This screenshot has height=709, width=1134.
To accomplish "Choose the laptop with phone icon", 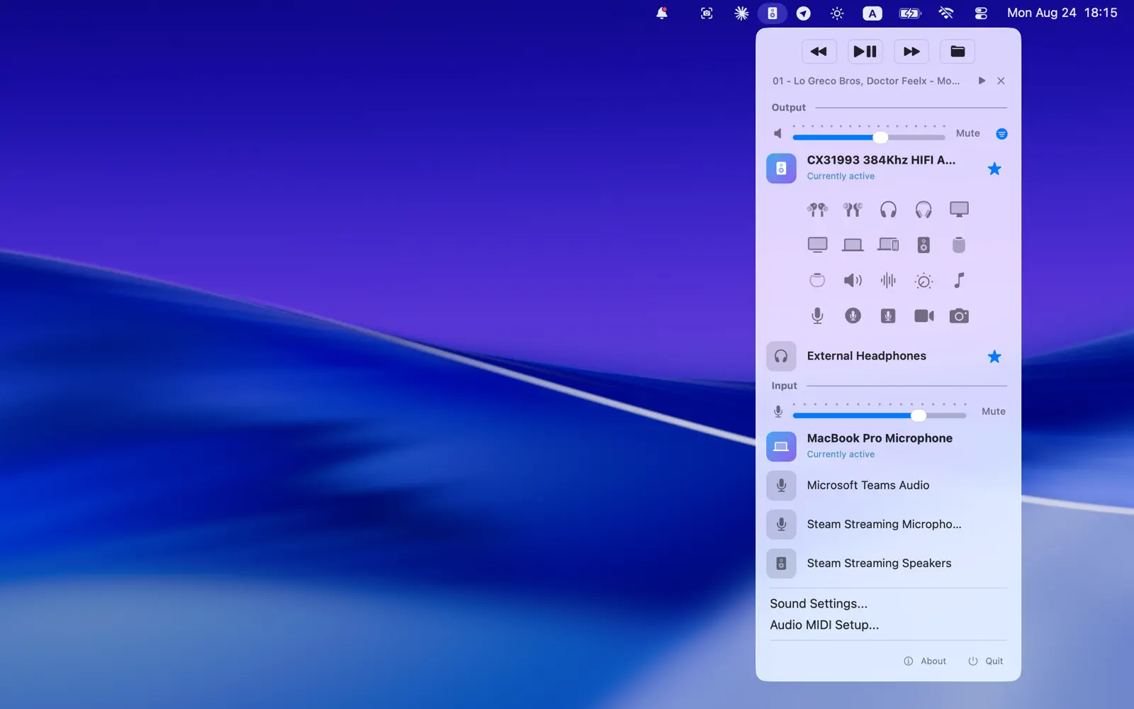I will click(x=888, y=245).
